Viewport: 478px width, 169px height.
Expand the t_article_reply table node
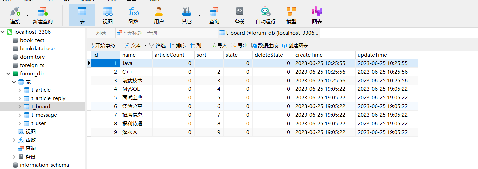(x=20, y=98)
